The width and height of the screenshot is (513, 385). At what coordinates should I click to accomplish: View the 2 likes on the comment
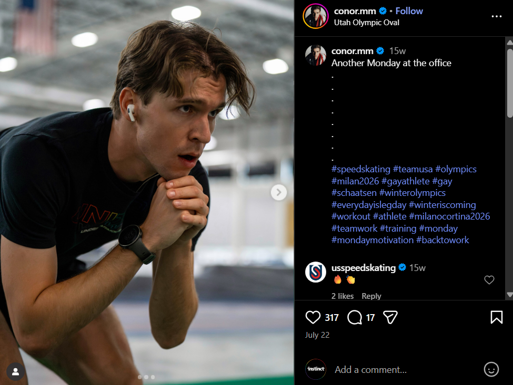coord(343,296)
